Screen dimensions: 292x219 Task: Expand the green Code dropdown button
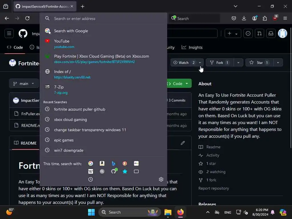[179, 84]
